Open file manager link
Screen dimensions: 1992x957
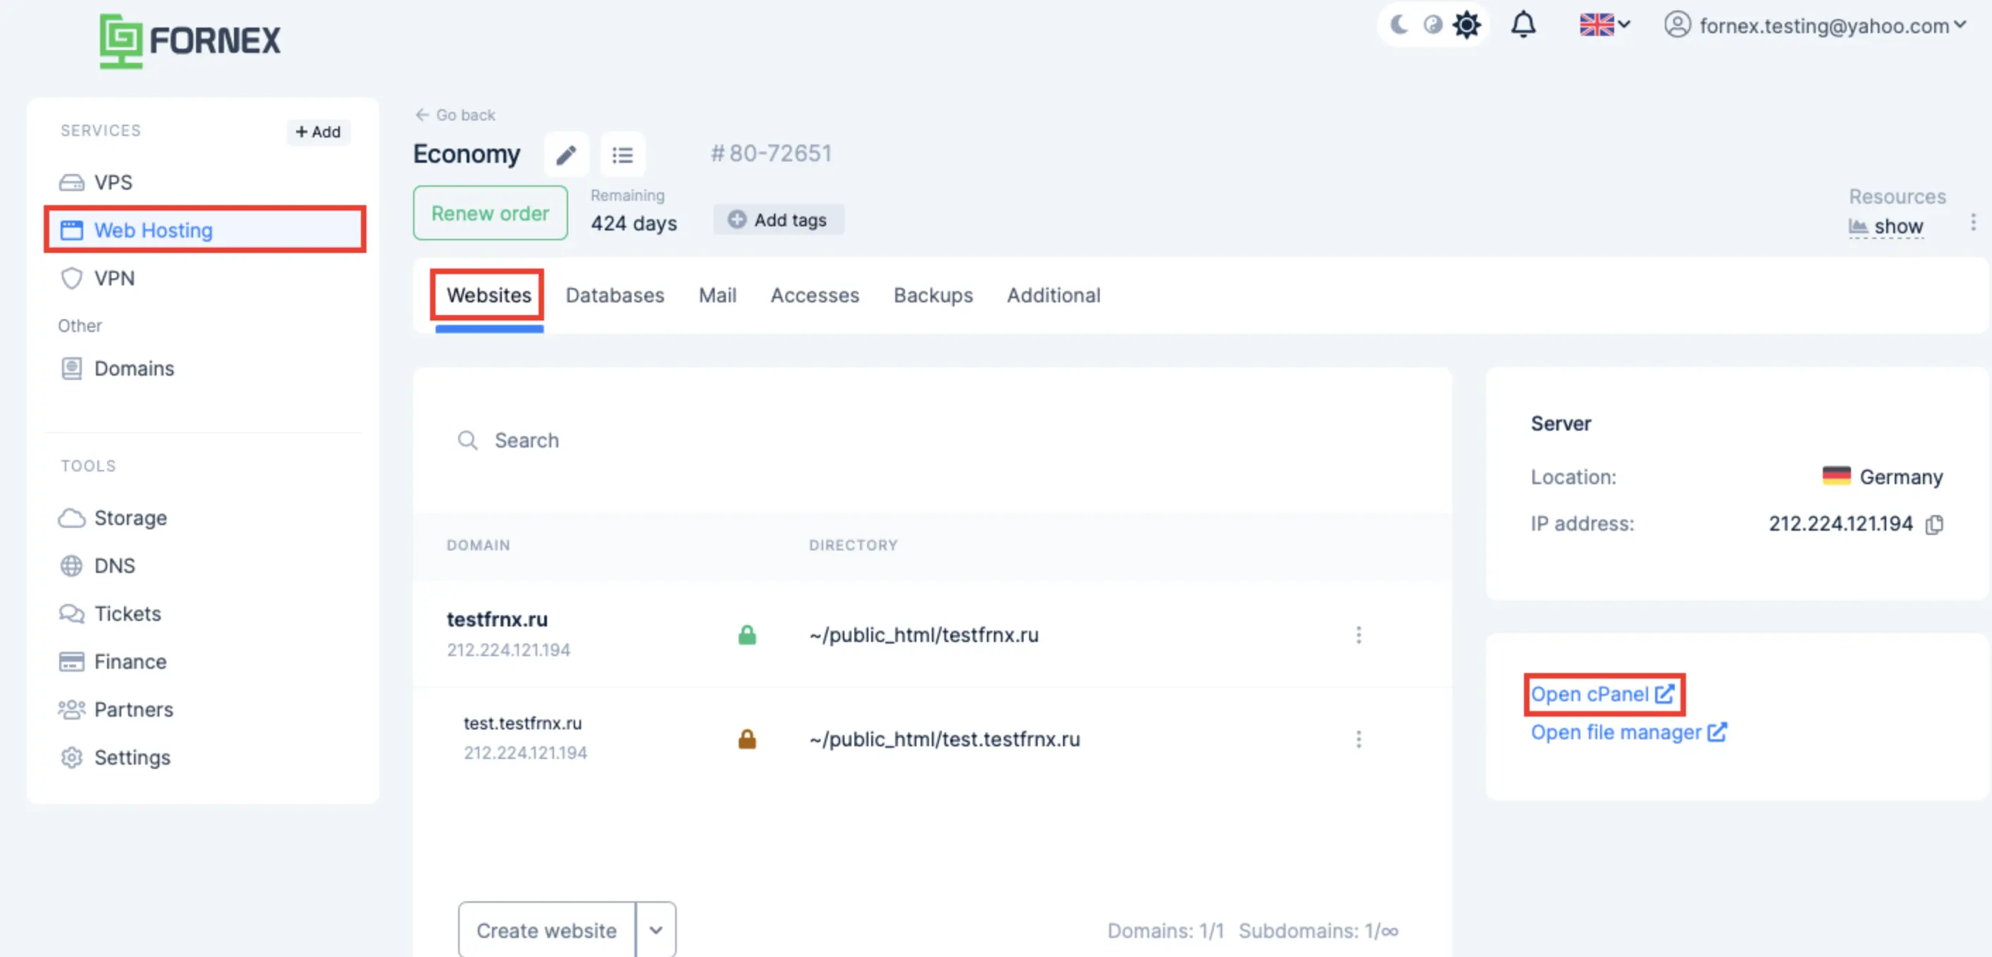pyautogui.click(x=1628, y=732)
